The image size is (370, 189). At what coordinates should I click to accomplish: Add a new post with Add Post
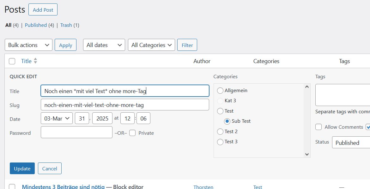click(x=43, y=9)
